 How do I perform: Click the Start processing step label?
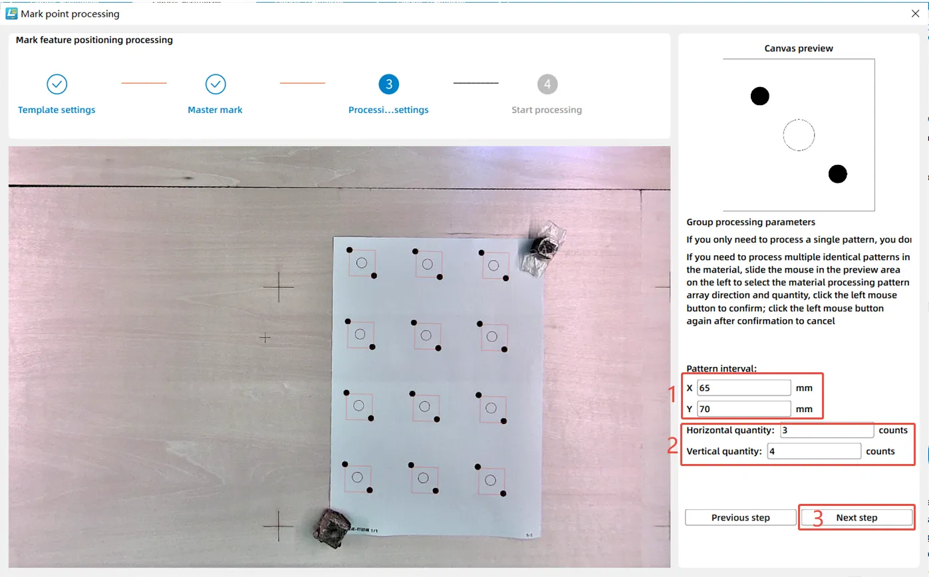point(547,110)
